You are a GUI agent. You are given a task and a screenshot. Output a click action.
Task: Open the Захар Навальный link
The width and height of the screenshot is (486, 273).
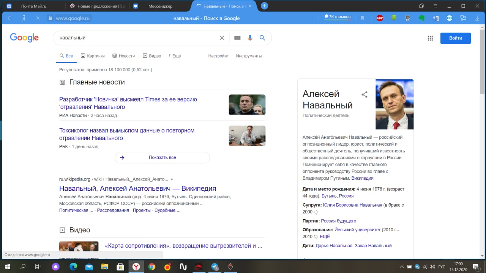click(x=373, y=246)
